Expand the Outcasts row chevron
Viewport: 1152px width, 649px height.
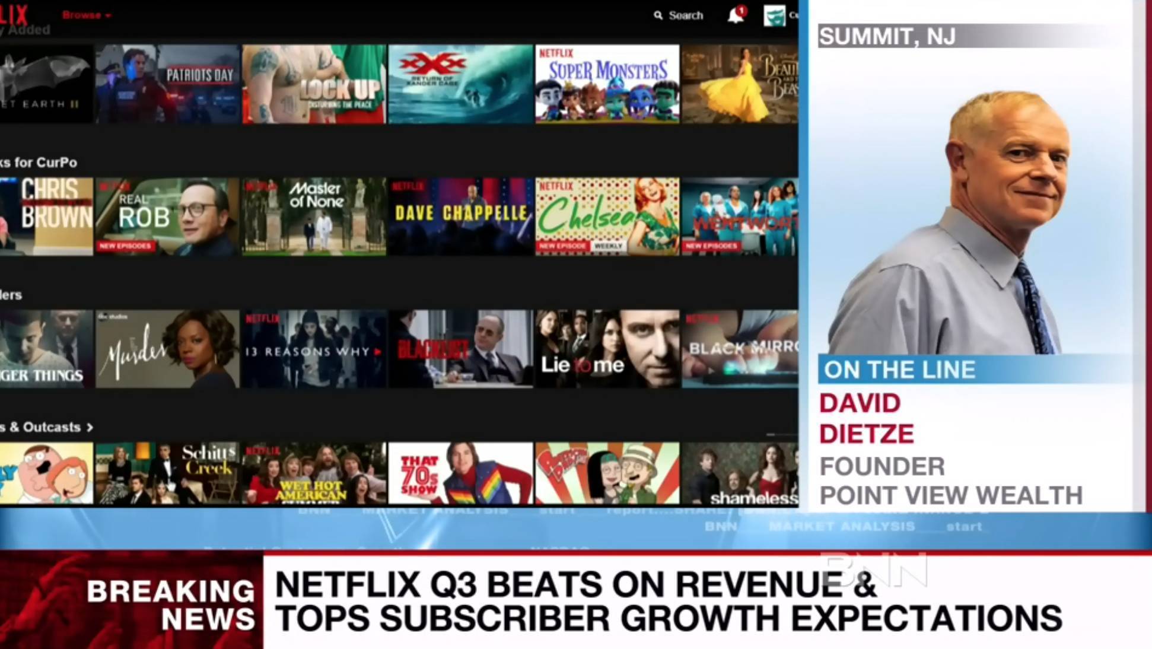(90, 427)
